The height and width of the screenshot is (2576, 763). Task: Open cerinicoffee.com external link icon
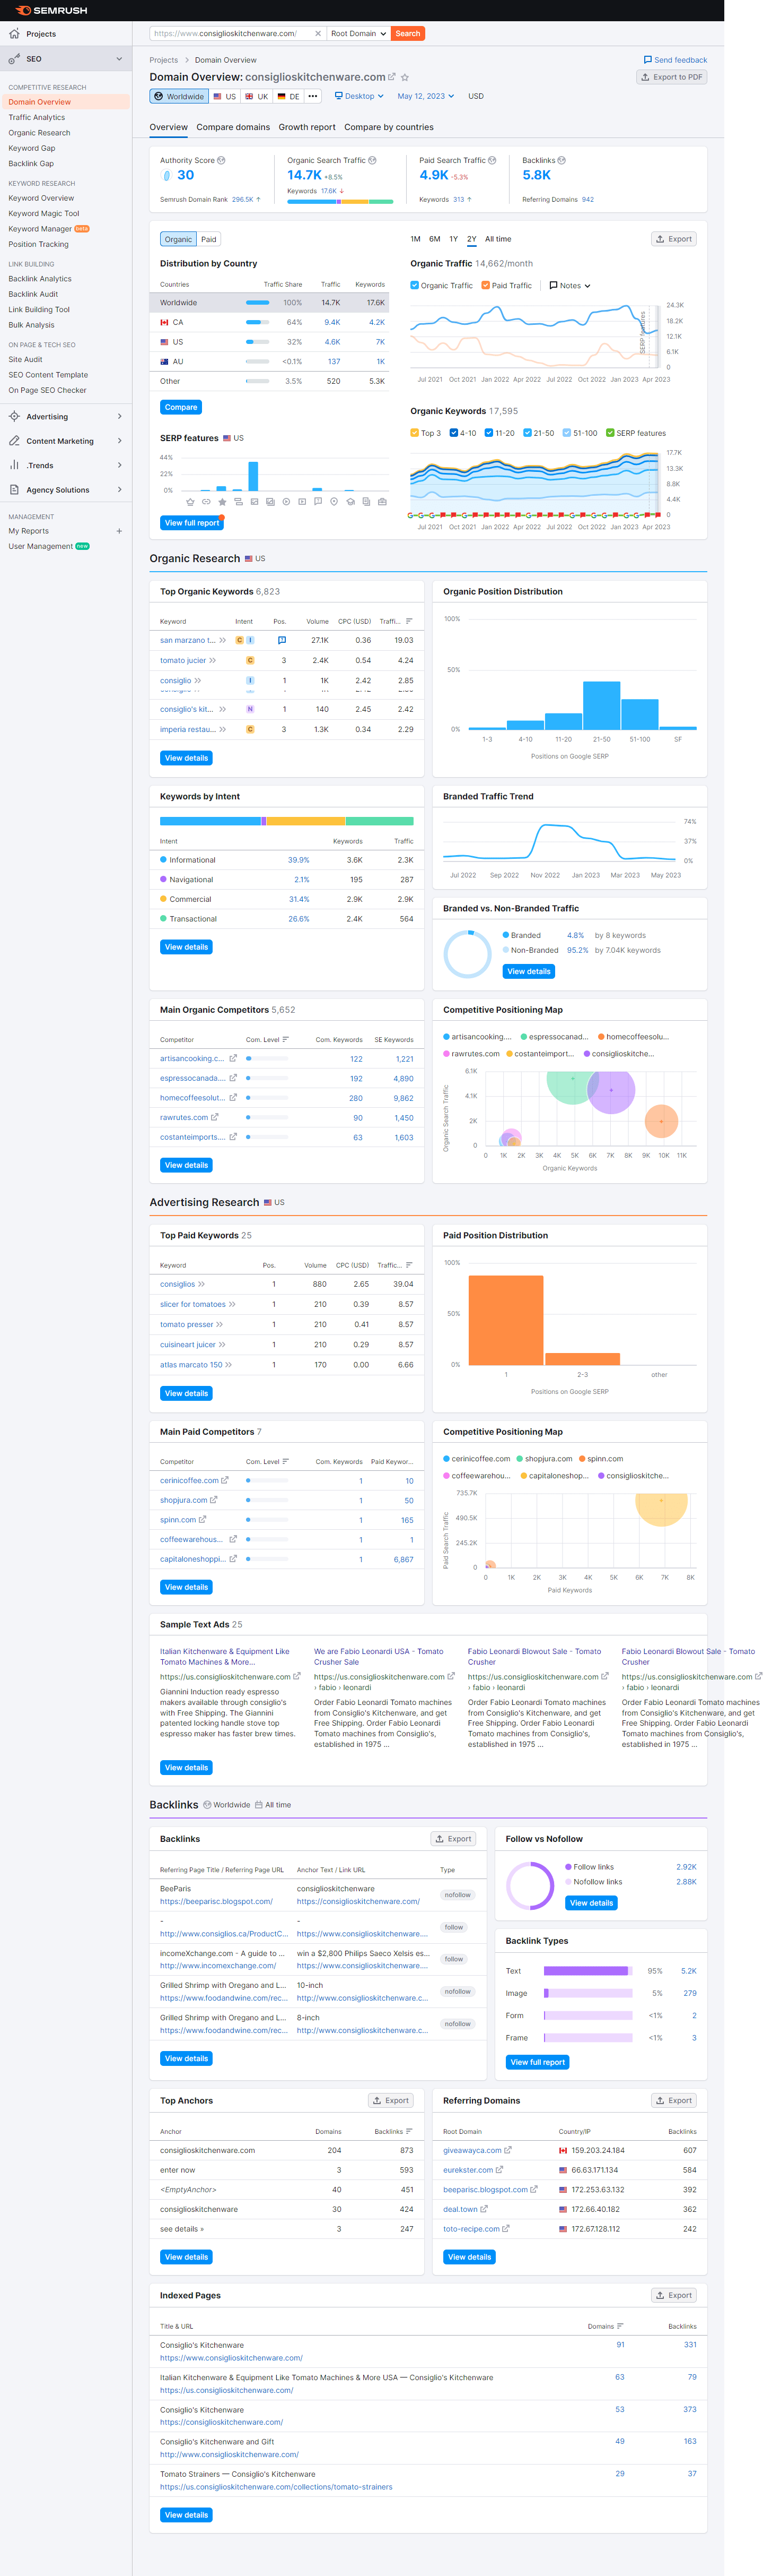[225, 1480]
